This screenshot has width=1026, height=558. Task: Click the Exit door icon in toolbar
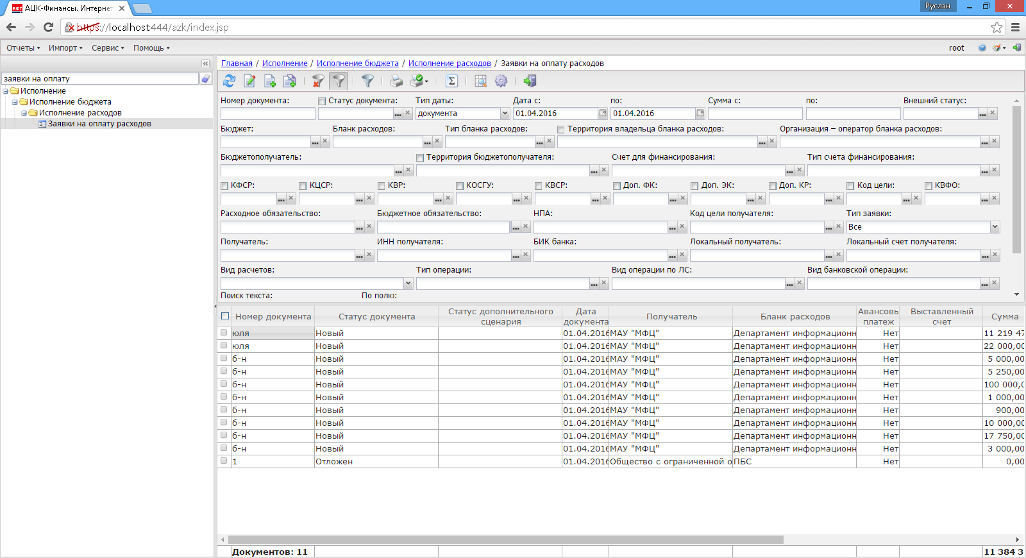(x=530, y=81)
